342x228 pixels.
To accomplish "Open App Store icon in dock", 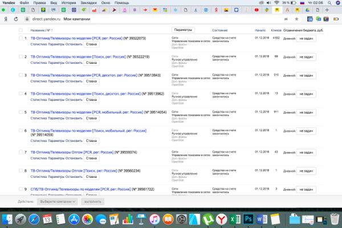I will coord(74,219).
